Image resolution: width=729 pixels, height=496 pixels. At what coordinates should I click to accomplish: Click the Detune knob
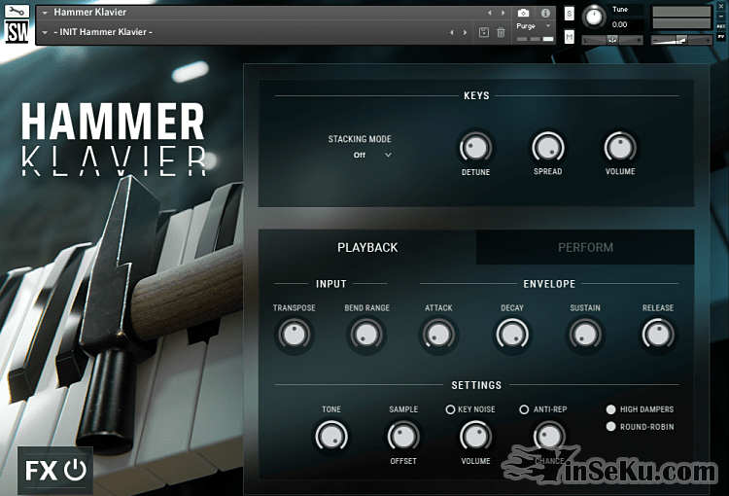point(475,148)
